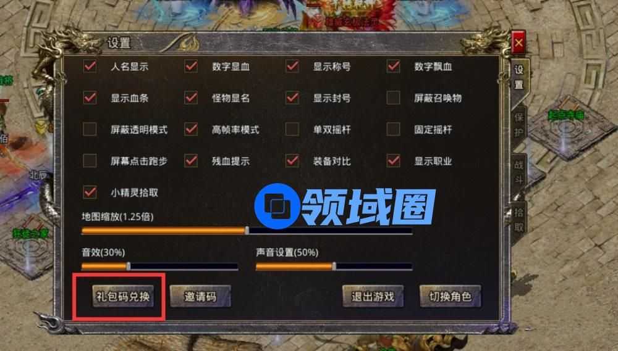Toggle the 数字显血 checkbox

(x=191, y=66)
